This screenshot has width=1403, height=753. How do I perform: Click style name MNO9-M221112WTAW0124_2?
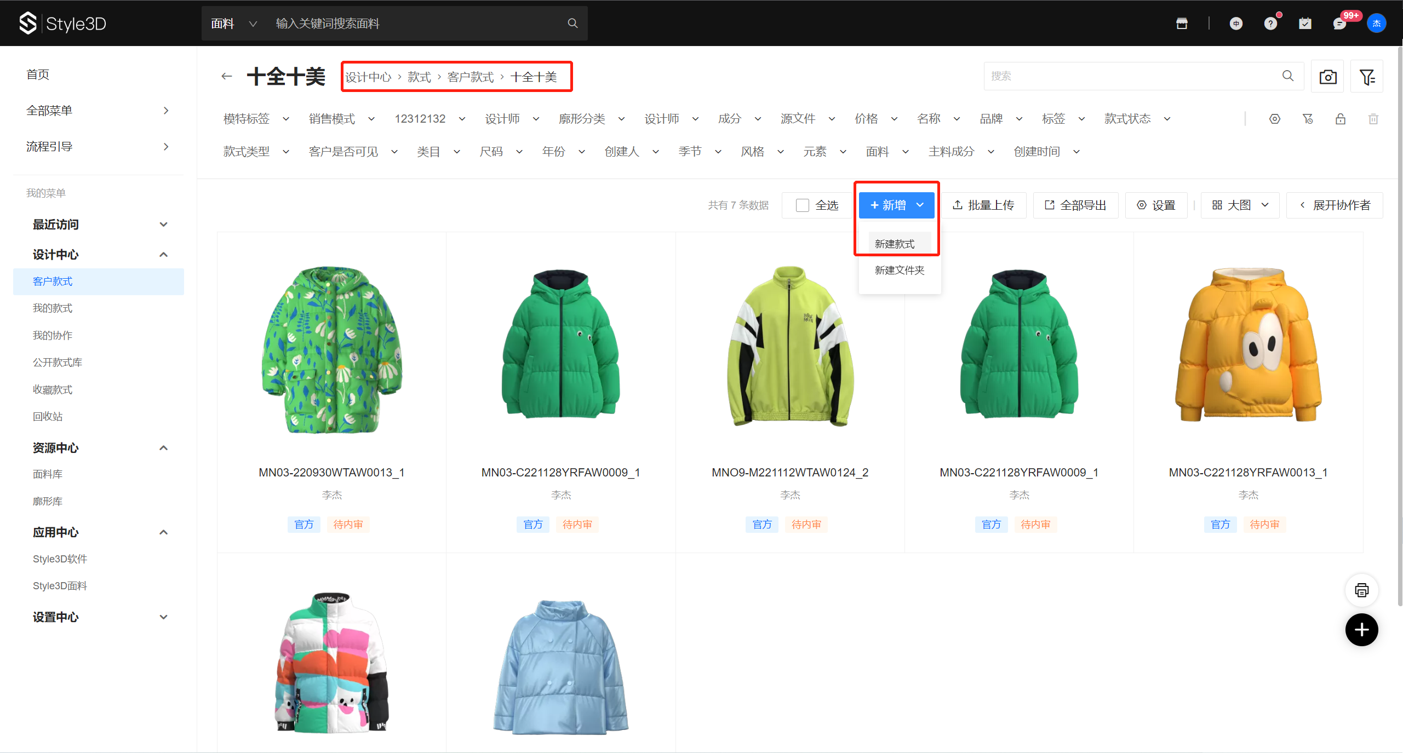(790, 473)
